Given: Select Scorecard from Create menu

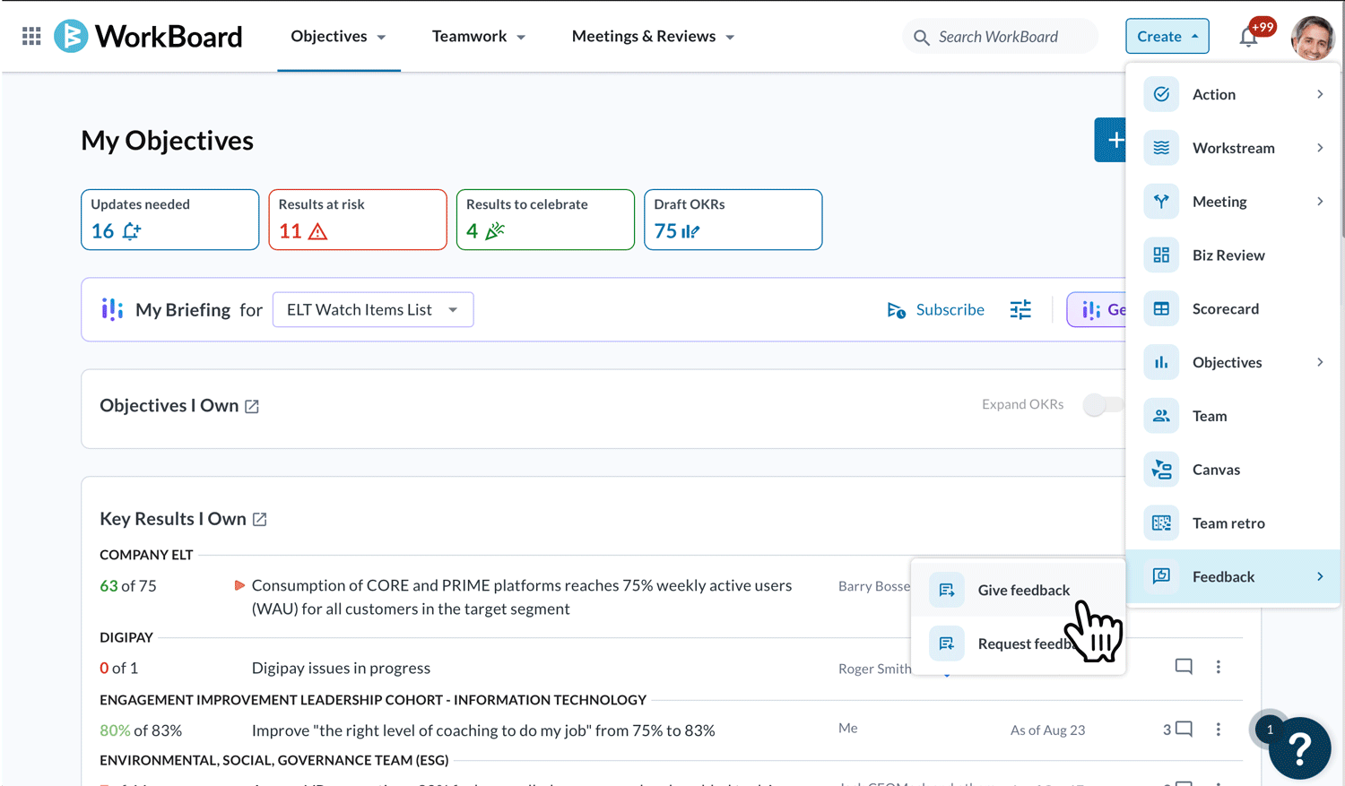Looking at the screenshot, I should [1233, 309].
